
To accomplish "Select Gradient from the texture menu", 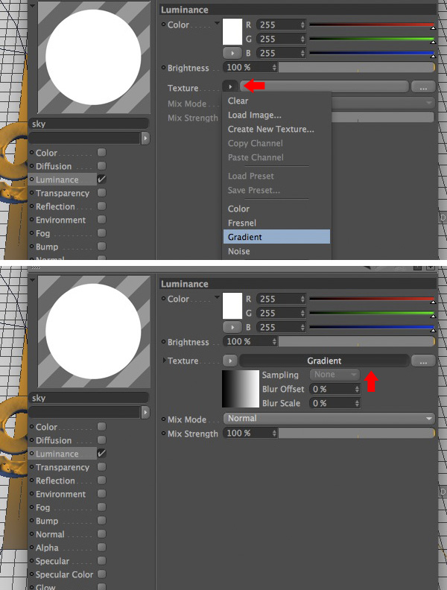I will [x=276, y=237].
